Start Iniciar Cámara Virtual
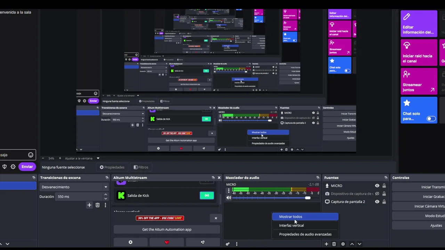 pyautogui.click(x=419, y=206)
